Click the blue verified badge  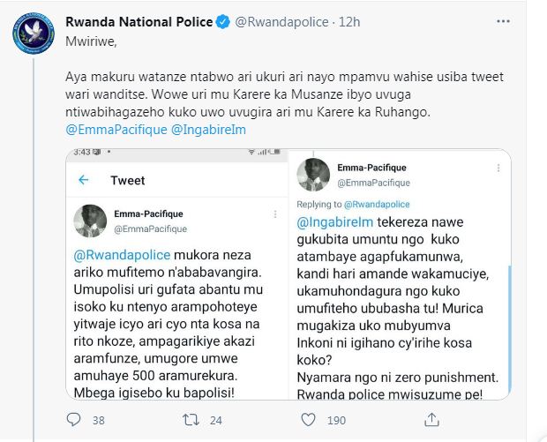[x=222, y=22]
